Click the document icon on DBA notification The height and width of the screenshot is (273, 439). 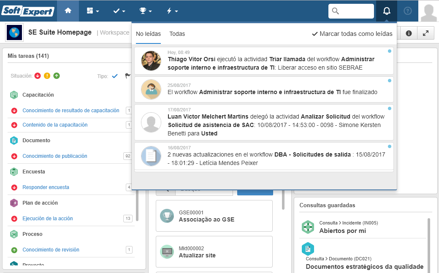(x=151, y=156)
